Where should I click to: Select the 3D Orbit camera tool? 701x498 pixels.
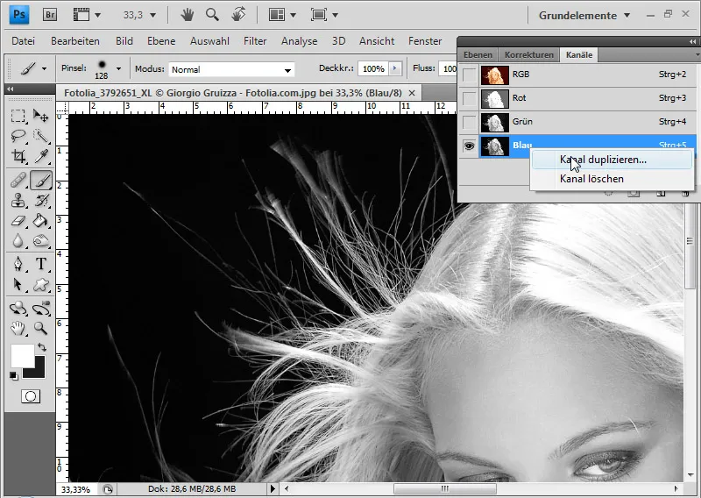[x=40, y=308]
